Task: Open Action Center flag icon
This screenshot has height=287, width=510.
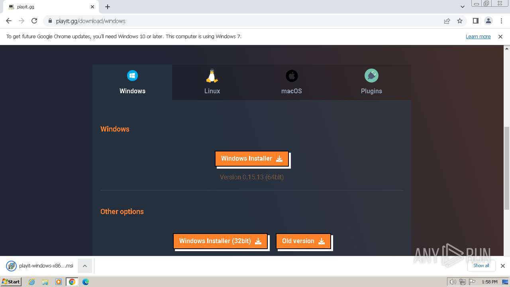Action: click(472, 282)
